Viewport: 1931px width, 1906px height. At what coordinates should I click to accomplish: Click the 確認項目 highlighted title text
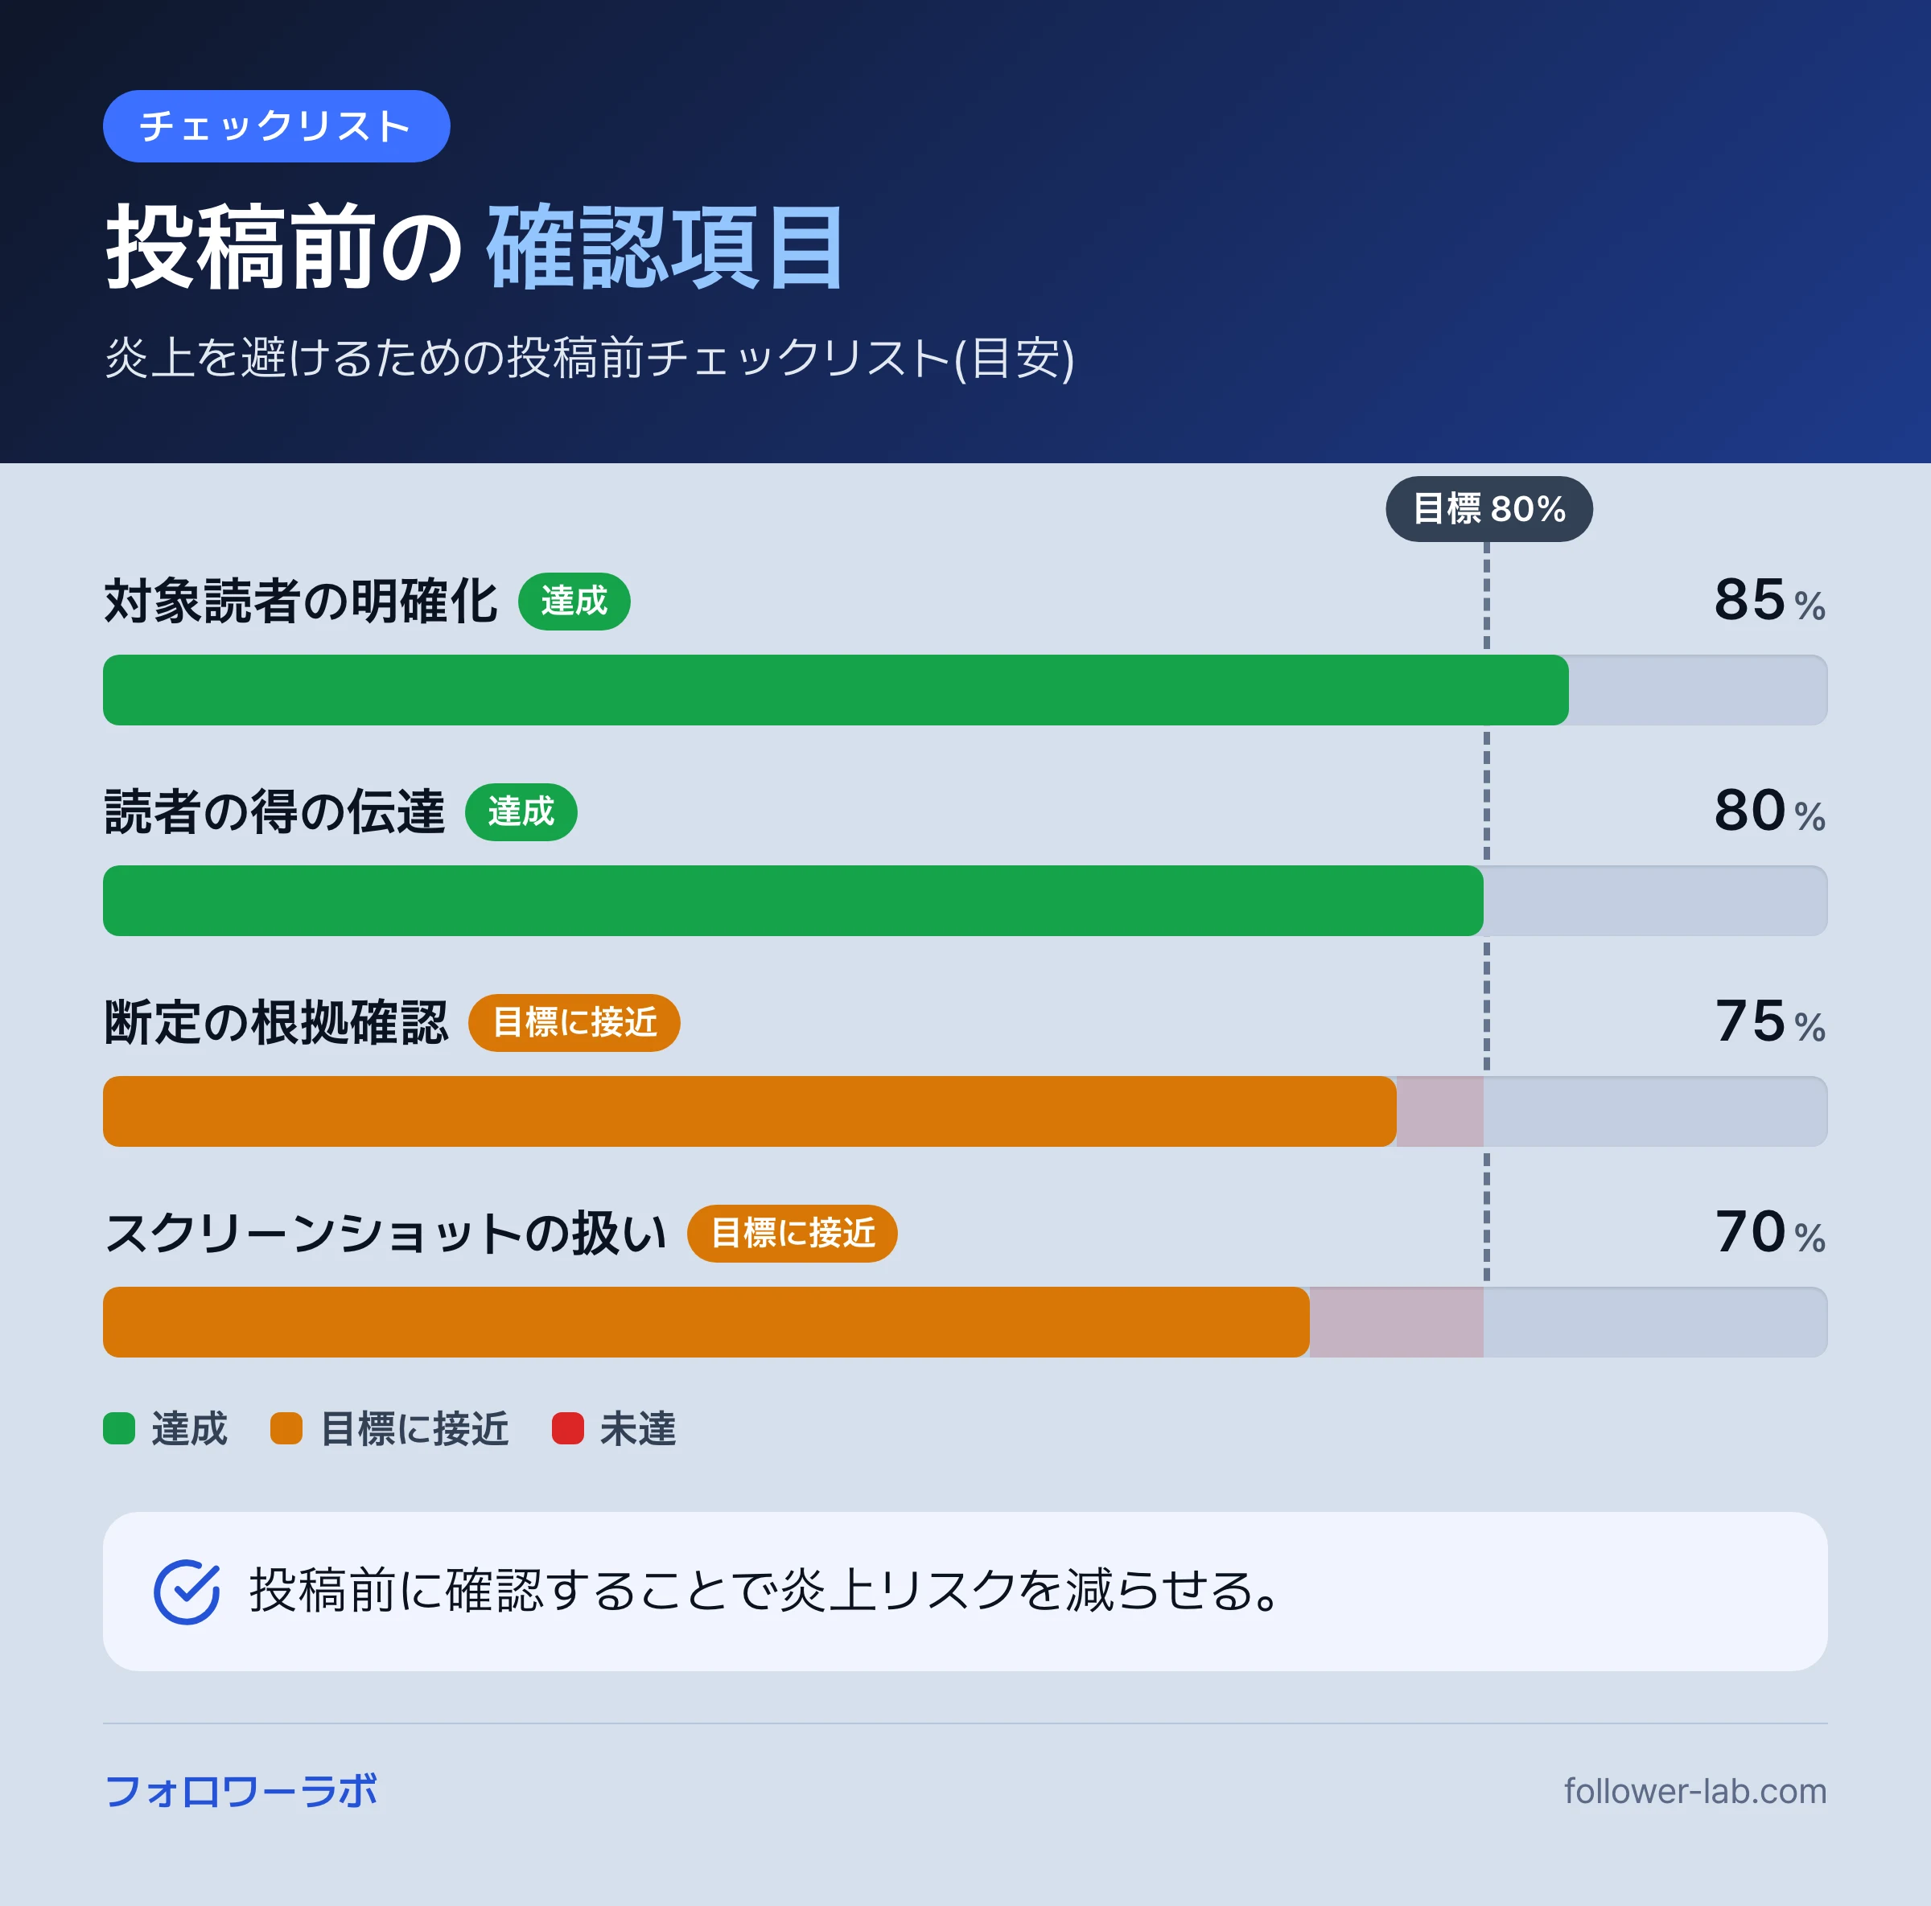tap(665, 248)
